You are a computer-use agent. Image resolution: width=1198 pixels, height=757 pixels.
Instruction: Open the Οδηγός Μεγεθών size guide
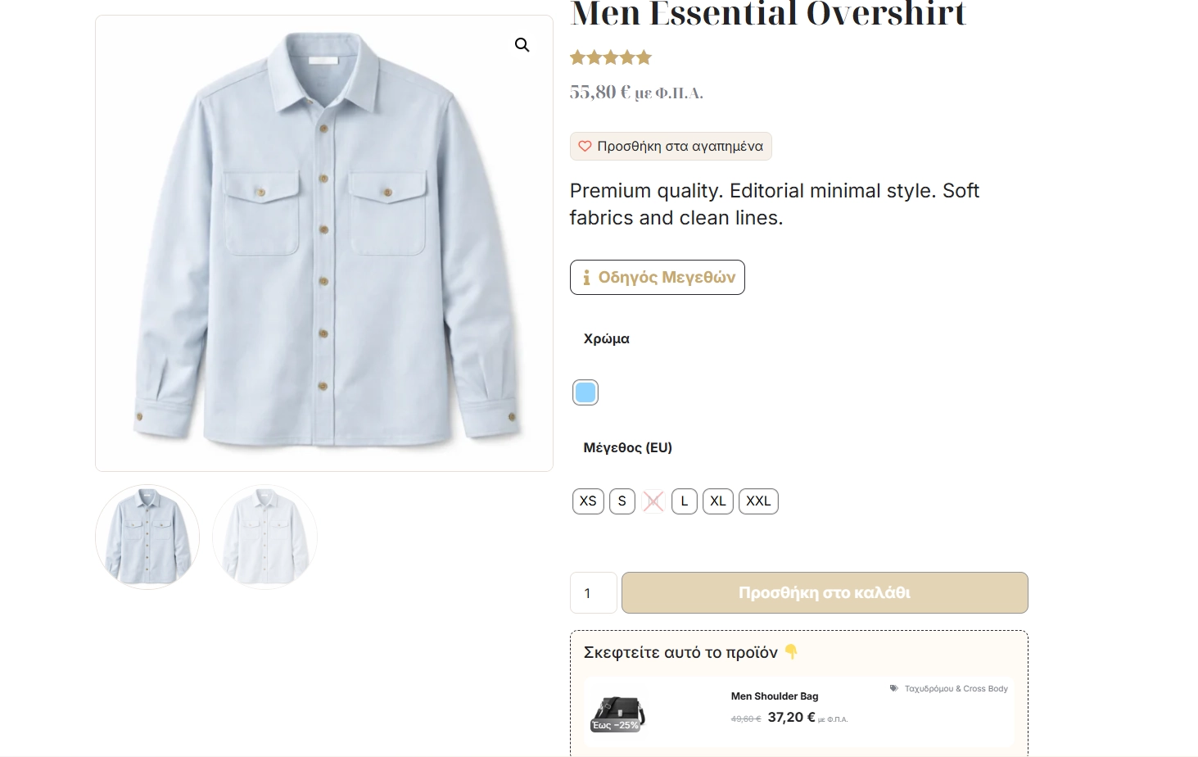658,278
